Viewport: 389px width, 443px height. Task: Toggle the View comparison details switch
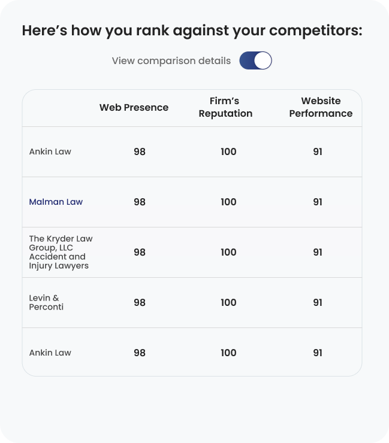click(x=255, y=60)
